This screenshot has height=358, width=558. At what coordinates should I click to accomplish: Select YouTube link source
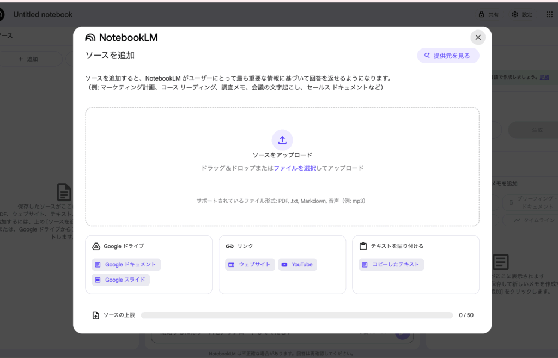tap(298, 264)
